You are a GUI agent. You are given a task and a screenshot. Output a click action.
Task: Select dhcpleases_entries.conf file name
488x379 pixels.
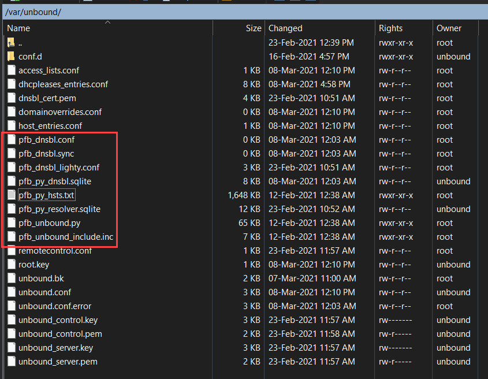point(63,84)
